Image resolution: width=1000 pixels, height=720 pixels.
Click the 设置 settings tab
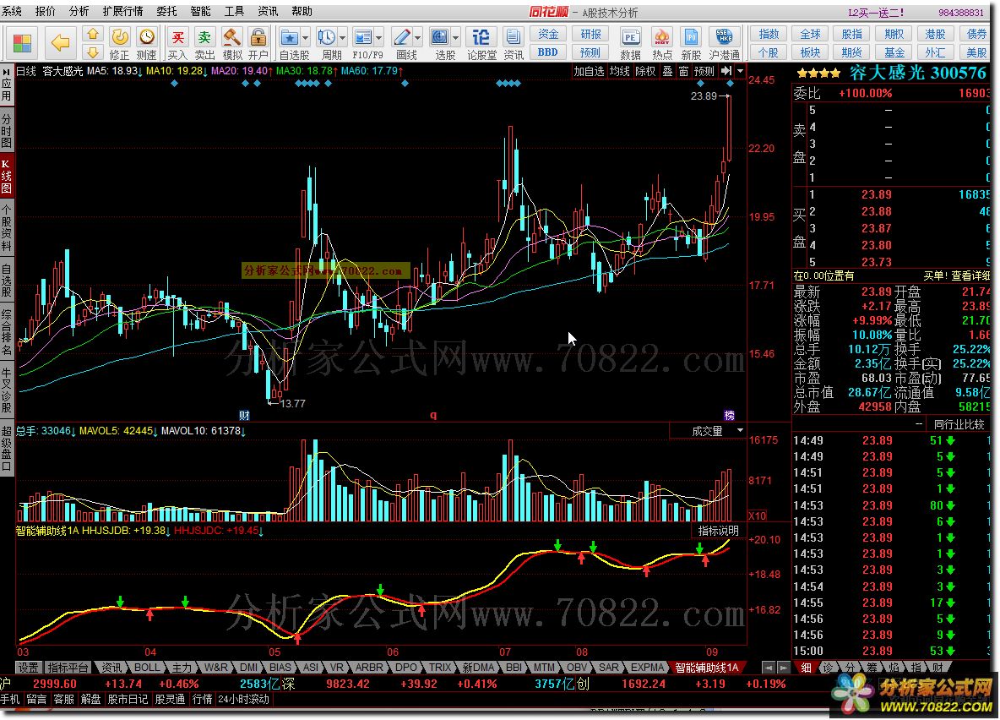(x=28, y=668)
